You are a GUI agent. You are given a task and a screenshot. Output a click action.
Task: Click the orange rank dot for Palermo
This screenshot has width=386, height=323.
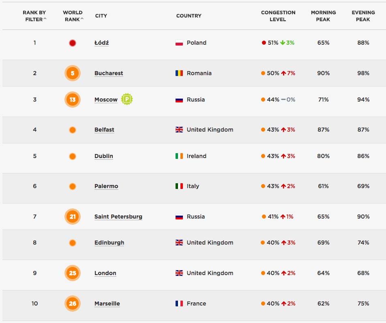click(x=73, y=186)
